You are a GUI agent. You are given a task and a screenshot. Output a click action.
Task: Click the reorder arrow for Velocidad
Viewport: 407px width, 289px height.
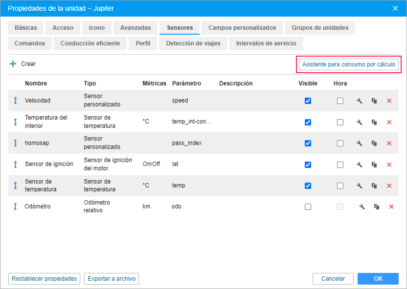[15, 101]
